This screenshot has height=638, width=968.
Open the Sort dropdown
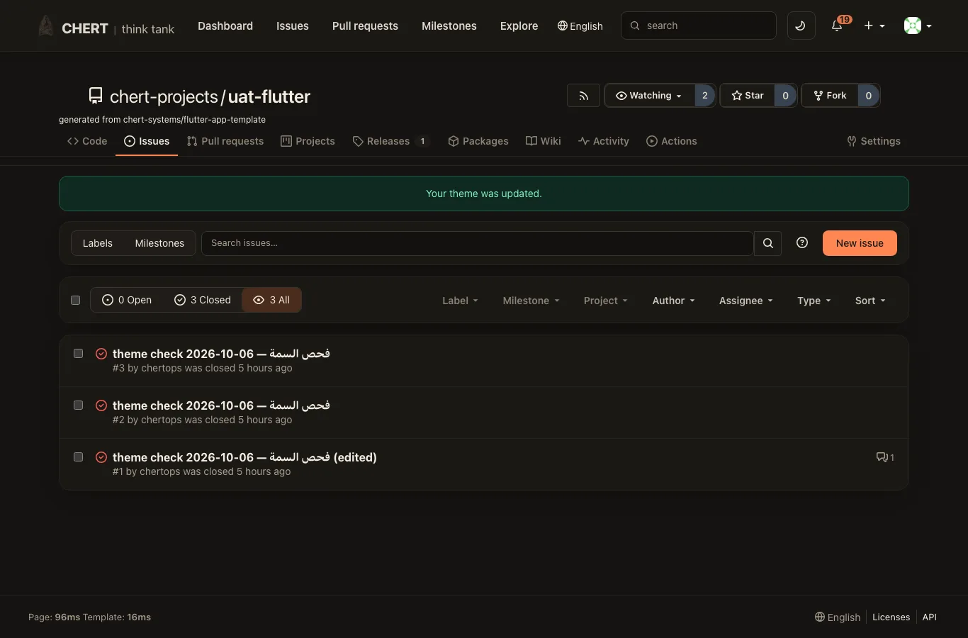870,301
